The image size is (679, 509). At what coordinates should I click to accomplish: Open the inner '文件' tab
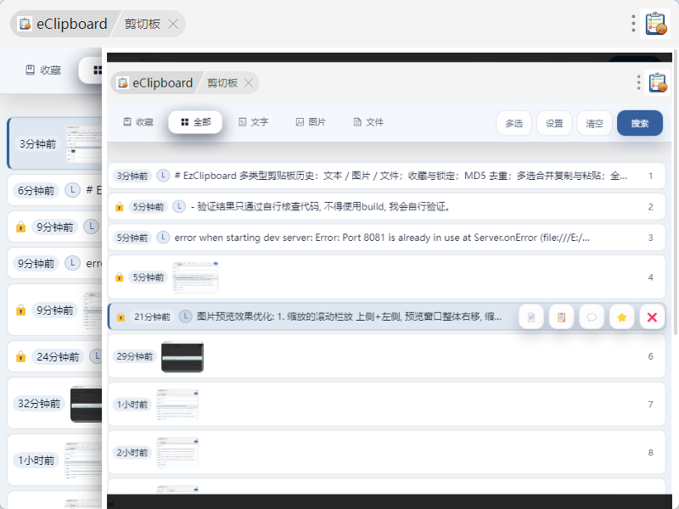(x=368, y=122)
